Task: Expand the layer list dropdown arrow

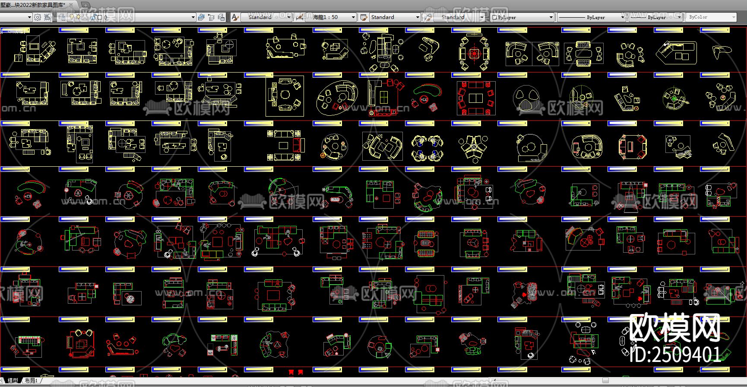Action: tap(193, 17)
